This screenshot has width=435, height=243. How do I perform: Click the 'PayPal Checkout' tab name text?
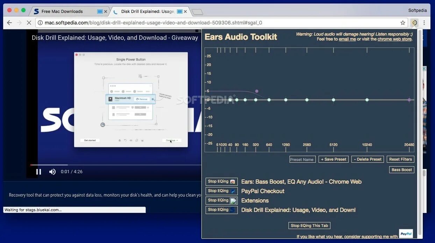coord(263,191)
